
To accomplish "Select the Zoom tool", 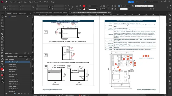I will tap(2, 64).
